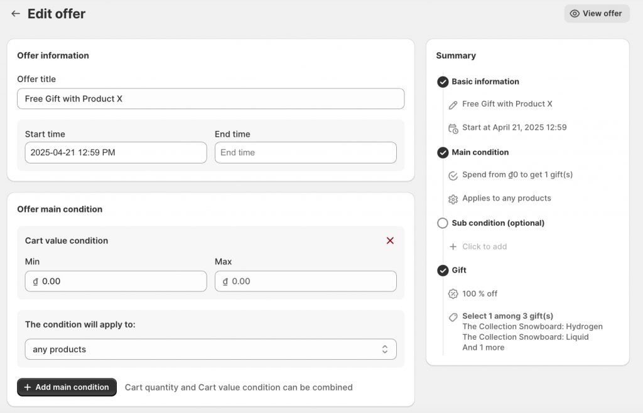This screenshot has height=413, width=643.
Task: Click the plus icon beside Click to add
Action: tap(453, 247)
